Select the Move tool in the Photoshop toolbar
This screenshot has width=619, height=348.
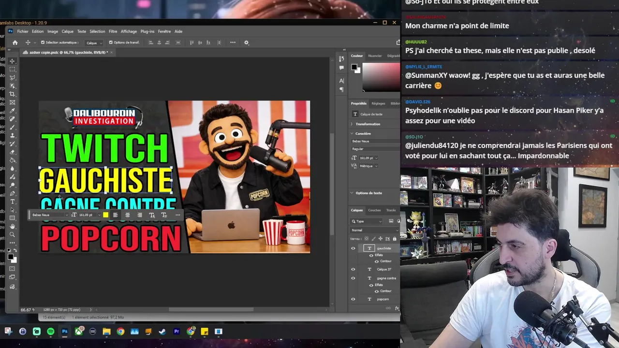pos(13,61)
